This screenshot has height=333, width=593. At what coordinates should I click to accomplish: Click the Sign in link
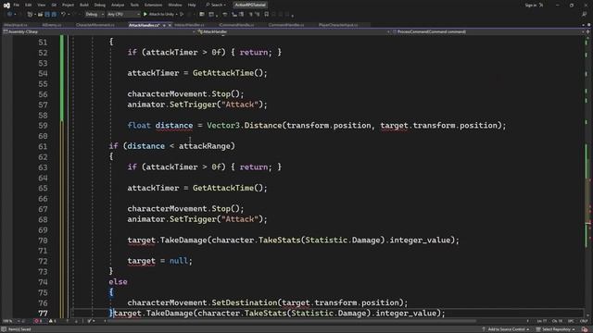(x=531, y=6)
